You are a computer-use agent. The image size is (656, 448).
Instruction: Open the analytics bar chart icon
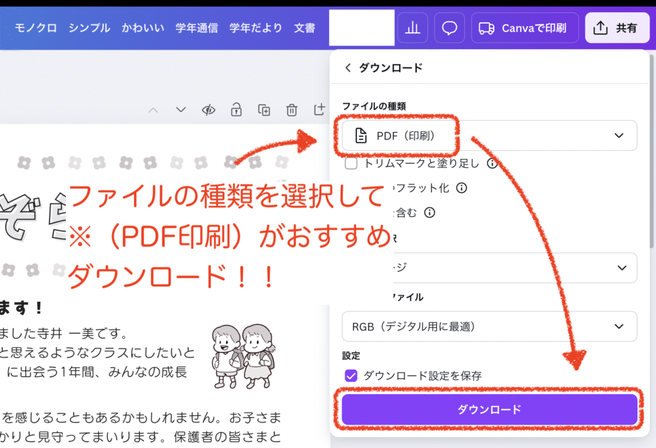coord(413,28)
